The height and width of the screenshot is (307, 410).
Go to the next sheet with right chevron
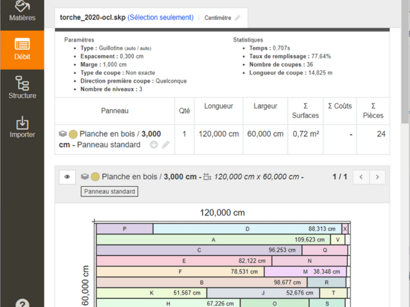click(377, 177)
